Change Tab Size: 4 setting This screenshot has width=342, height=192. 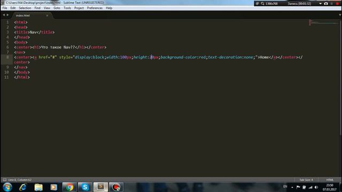point(306,180)
